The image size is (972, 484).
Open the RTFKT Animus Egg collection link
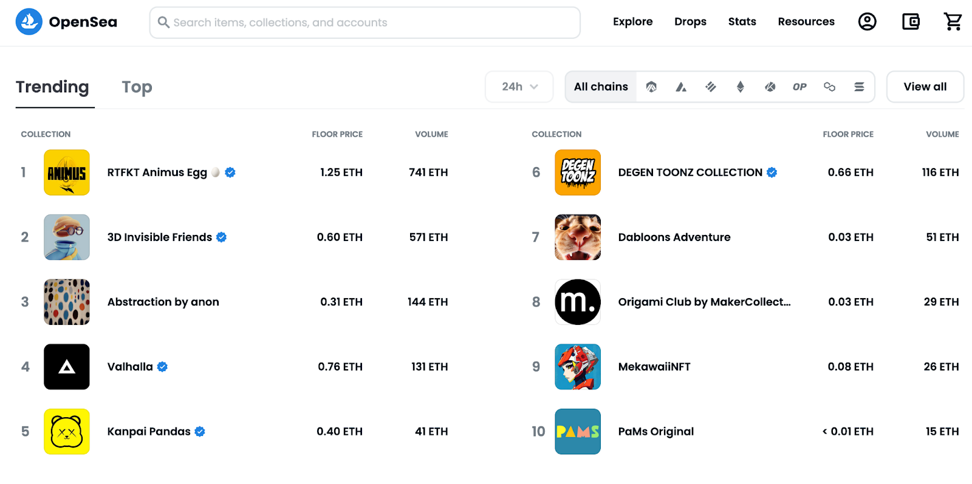[x=157, y=172]
